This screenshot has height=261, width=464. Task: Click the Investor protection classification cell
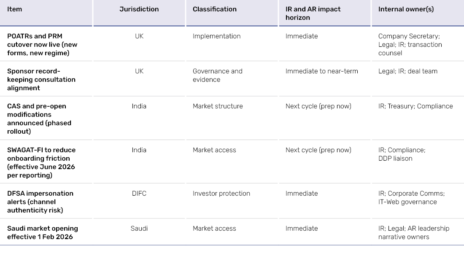(x=221, y=194)
